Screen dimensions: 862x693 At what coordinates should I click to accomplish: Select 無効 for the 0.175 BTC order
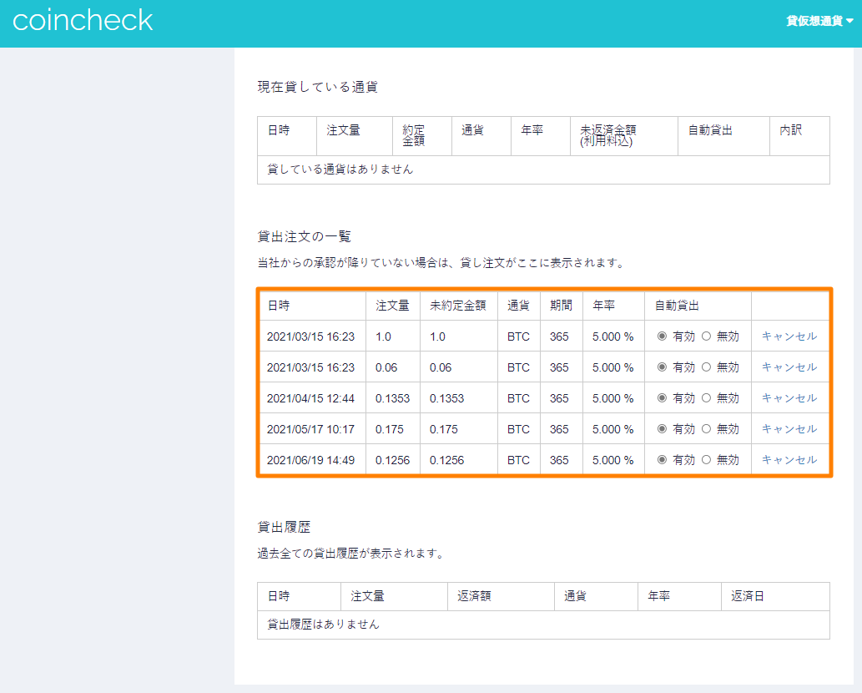[x=707, y=428]
